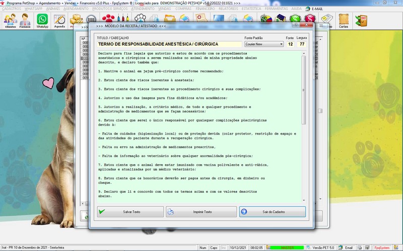Viewport: 403px width, 251px height.
Task: Open the FINANCEIRO menu
Action: (205, 9)
